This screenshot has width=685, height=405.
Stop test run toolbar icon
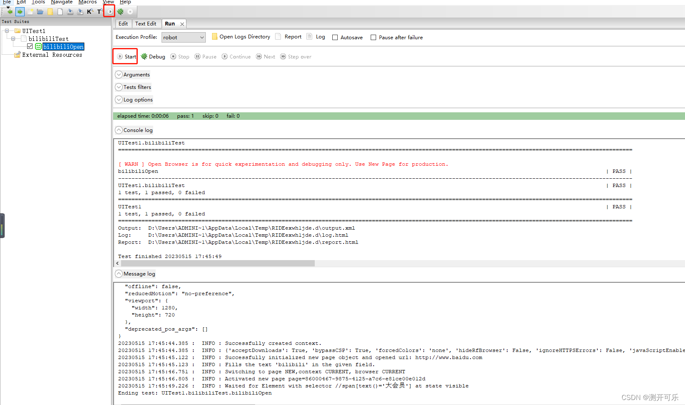[130, 12]
